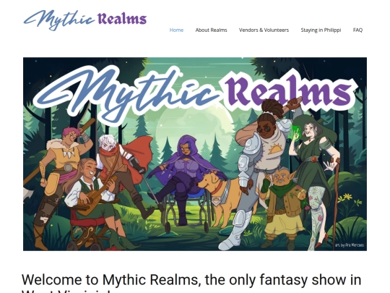Open Staying in Philippi page
This screenshot has height=293, width=390.
[321, 30]
